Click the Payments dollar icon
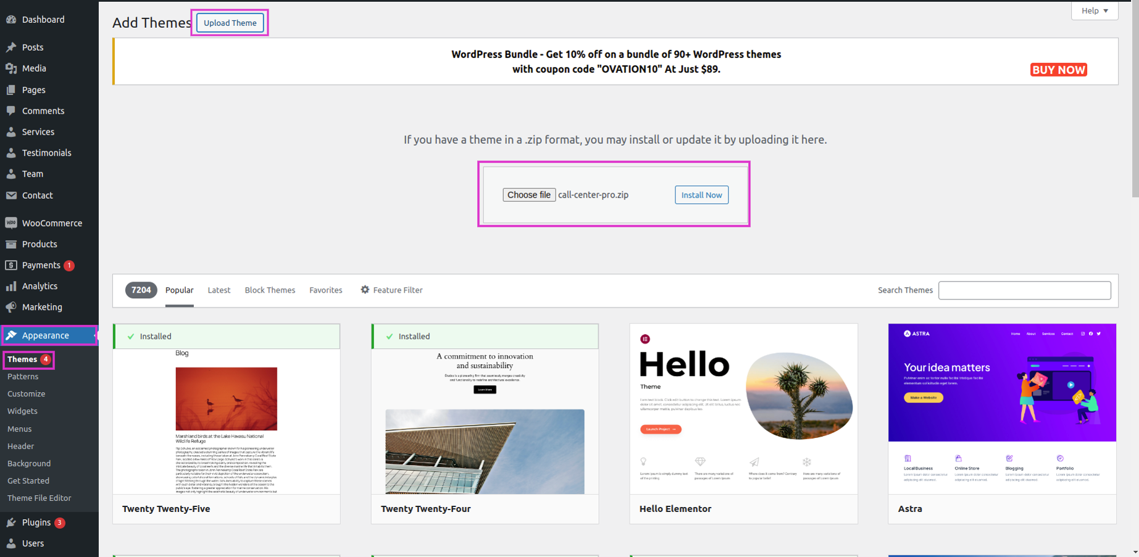Screen dimensions: 1139x557 [x=11, y=265]
